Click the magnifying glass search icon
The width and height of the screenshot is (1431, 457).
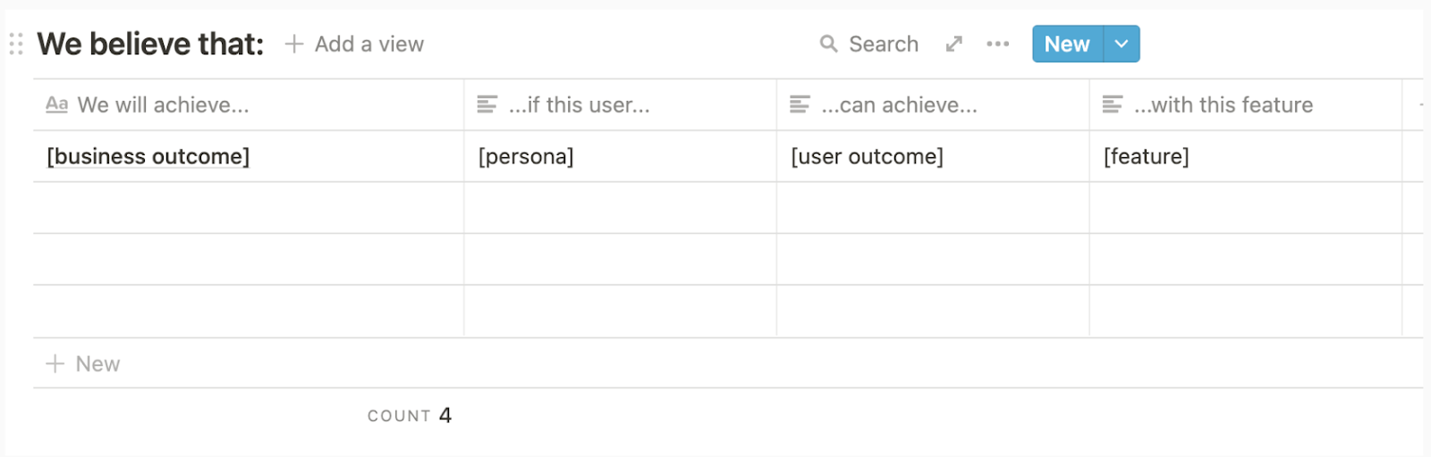click(829, 44)
